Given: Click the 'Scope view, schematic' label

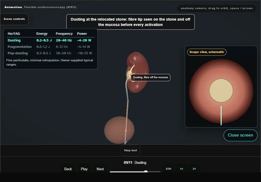Looking at the screenshot, I should [x=207, y=52].
